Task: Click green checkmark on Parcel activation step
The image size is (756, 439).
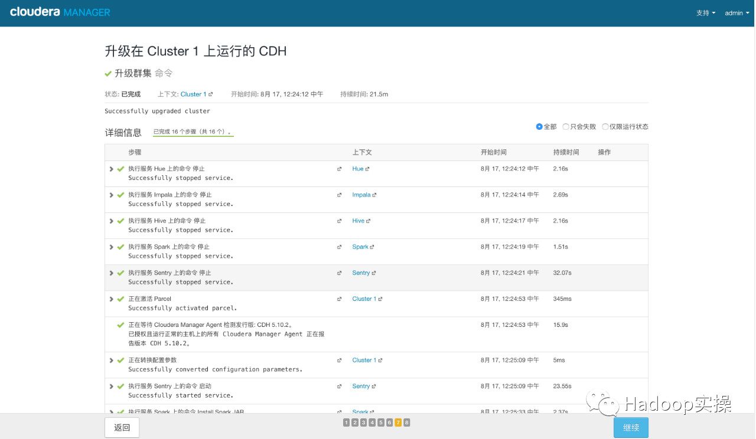Action: pos(120,299)
